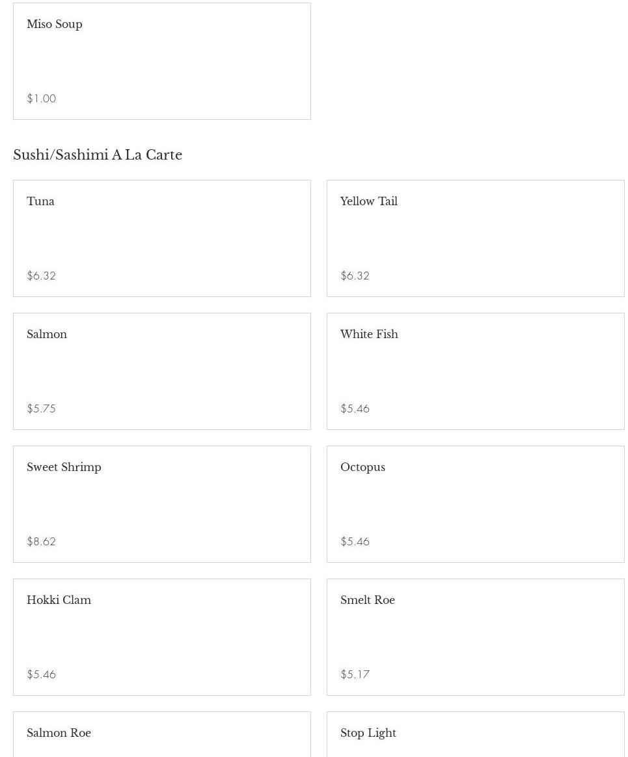
Task: Click Yellow Tail's $6.32 price label
Action: [x=355, y=276]
